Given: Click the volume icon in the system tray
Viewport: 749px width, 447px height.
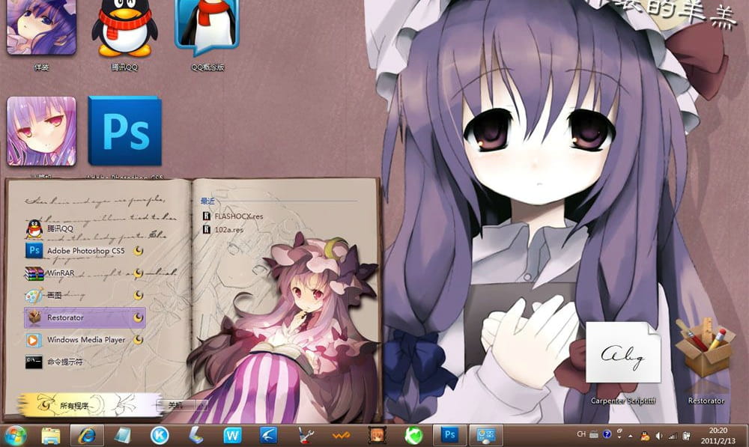Looking at the screenshot, I should coord(658,435).
